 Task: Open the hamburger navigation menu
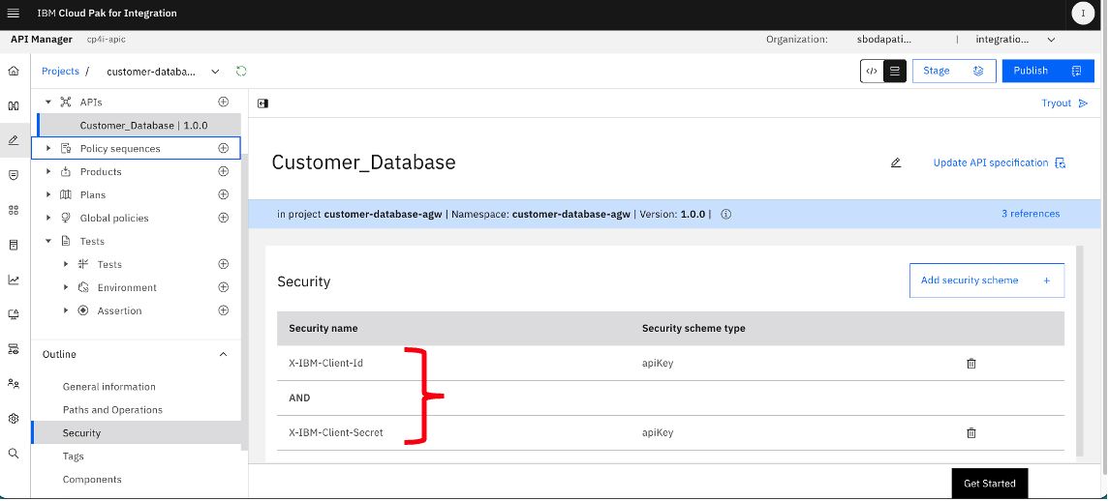tap(13, 14)
